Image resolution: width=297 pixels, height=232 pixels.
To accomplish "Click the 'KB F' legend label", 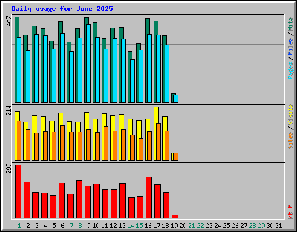I will 291,212.
